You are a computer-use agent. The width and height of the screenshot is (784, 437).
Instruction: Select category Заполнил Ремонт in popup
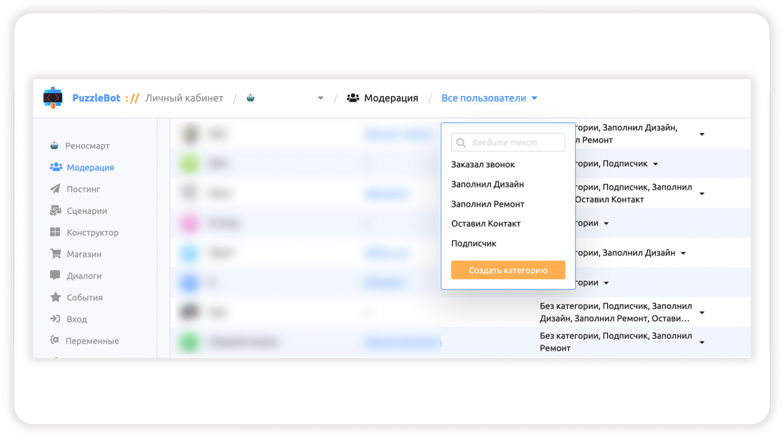click(x=488, y=204)
